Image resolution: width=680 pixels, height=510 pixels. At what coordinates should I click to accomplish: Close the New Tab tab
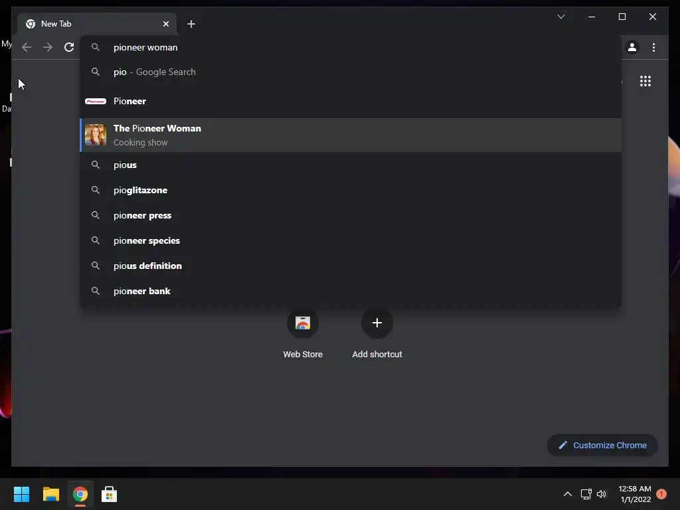click(x=165, y=24)
